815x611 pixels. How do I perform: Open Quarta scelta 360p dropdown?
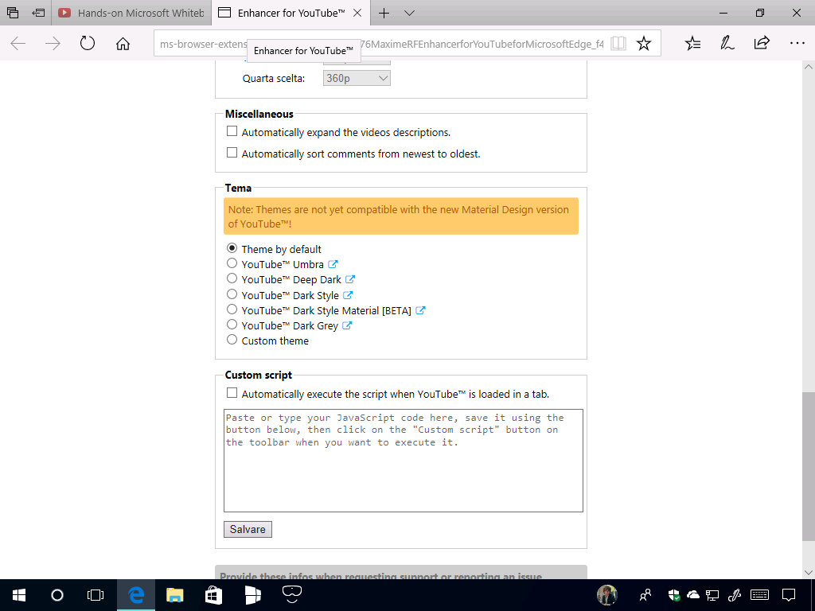pyautogui.click(x=357, y=78)
